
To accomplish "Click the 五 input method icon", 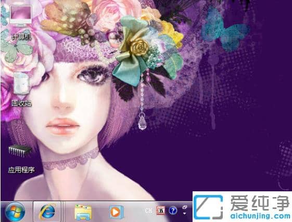I will click(x=161, y=211).
